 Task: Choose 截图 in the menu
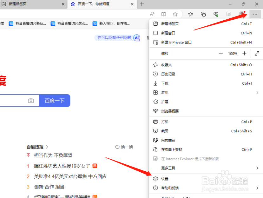pyautogui.click(x=206, y=131)
